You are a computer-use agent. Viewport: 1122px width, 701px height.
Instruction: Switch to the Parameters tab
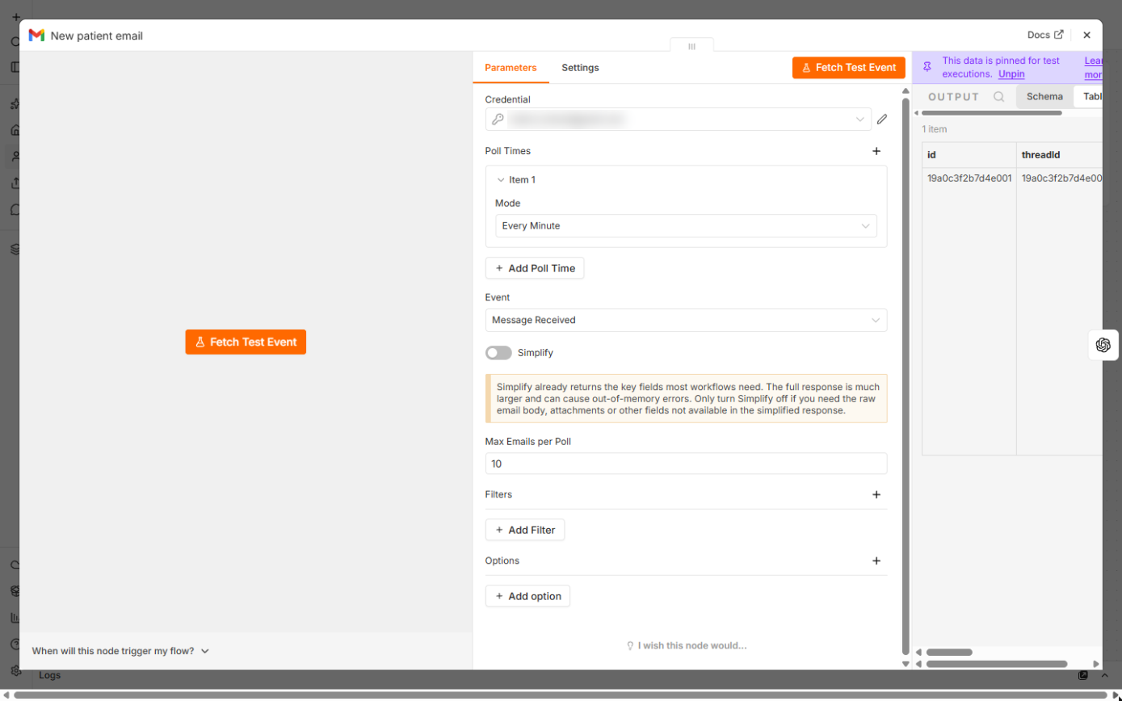(x=511, y=68)
